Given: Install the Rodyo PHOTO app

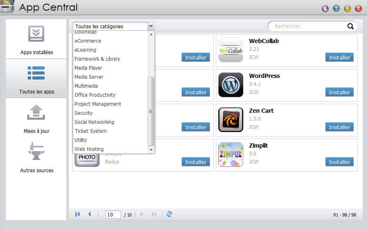Looking at the screenshot, I should (x=196, y=162).
